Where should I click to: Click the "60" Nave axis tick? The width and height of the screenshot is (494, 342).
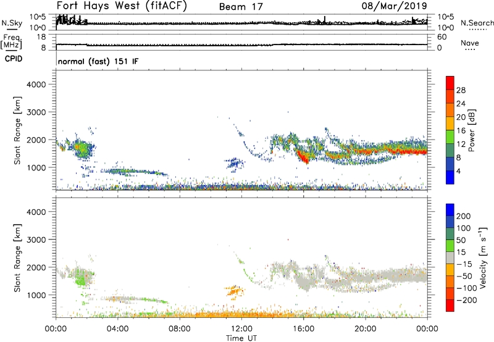(x=442, y=37)
